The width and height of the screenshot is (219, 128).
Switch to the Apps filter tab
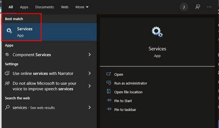coord(24,7)
